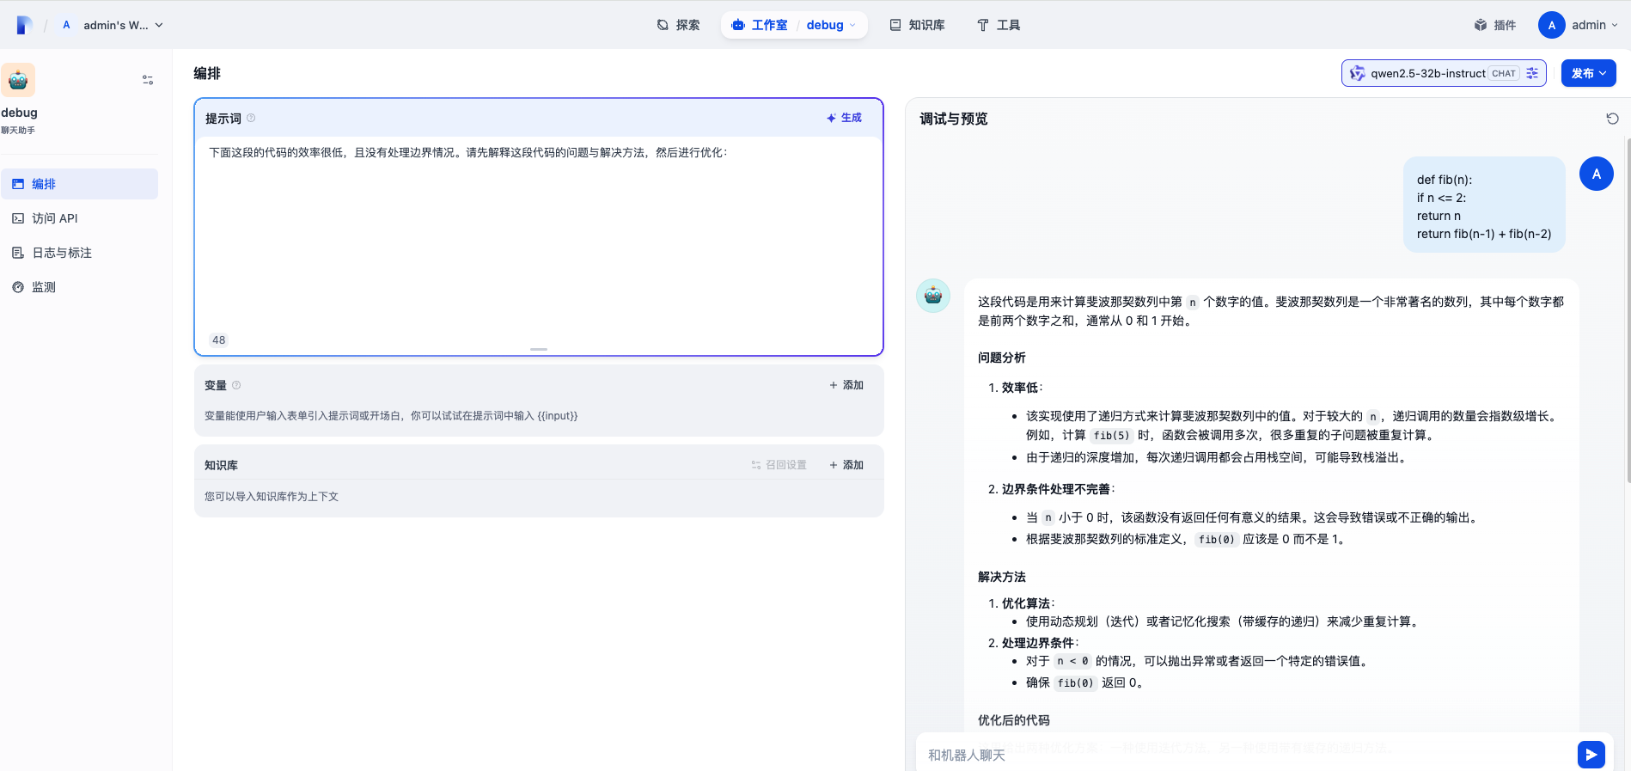Click the character count 48 badge
This screenshot has height=771, width=1631.
(219, 340)
